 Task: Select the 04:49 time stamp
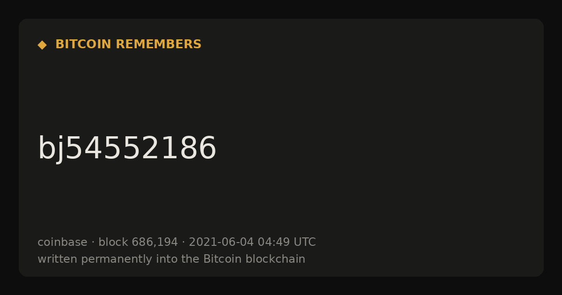click(x=274, y=242)
